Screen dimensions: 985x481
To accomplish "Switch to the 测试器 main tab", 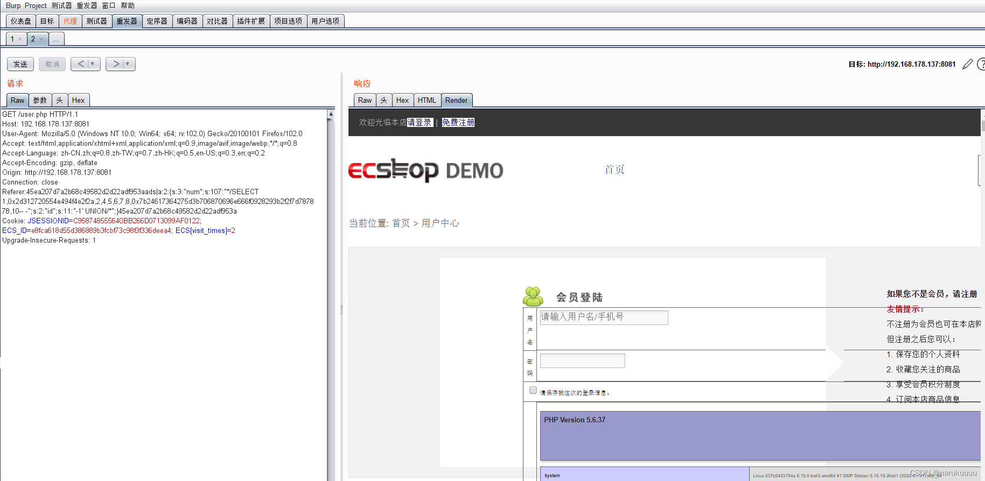I will coord(97,21).
